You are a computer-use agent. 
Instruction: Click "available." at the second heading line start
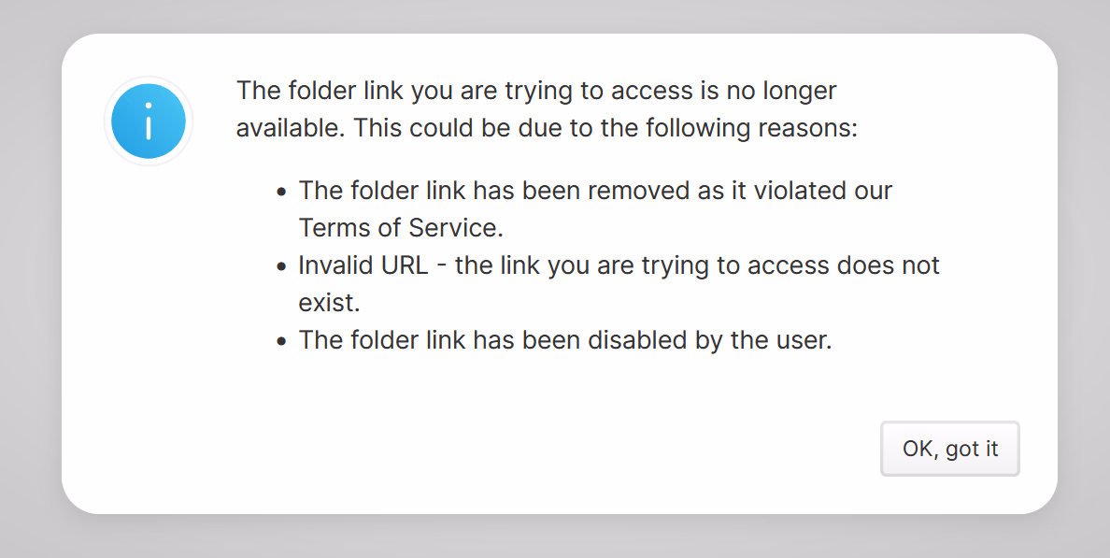[x=291, y=128]
